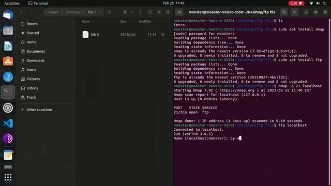This screenshot has height=186, width=331.
Task: Sort by Name column header
Action: [x=86, y=22]
